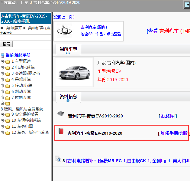Expand the 6 制动系统 tree node
The image size is (190, 181).
click(2, 92)
